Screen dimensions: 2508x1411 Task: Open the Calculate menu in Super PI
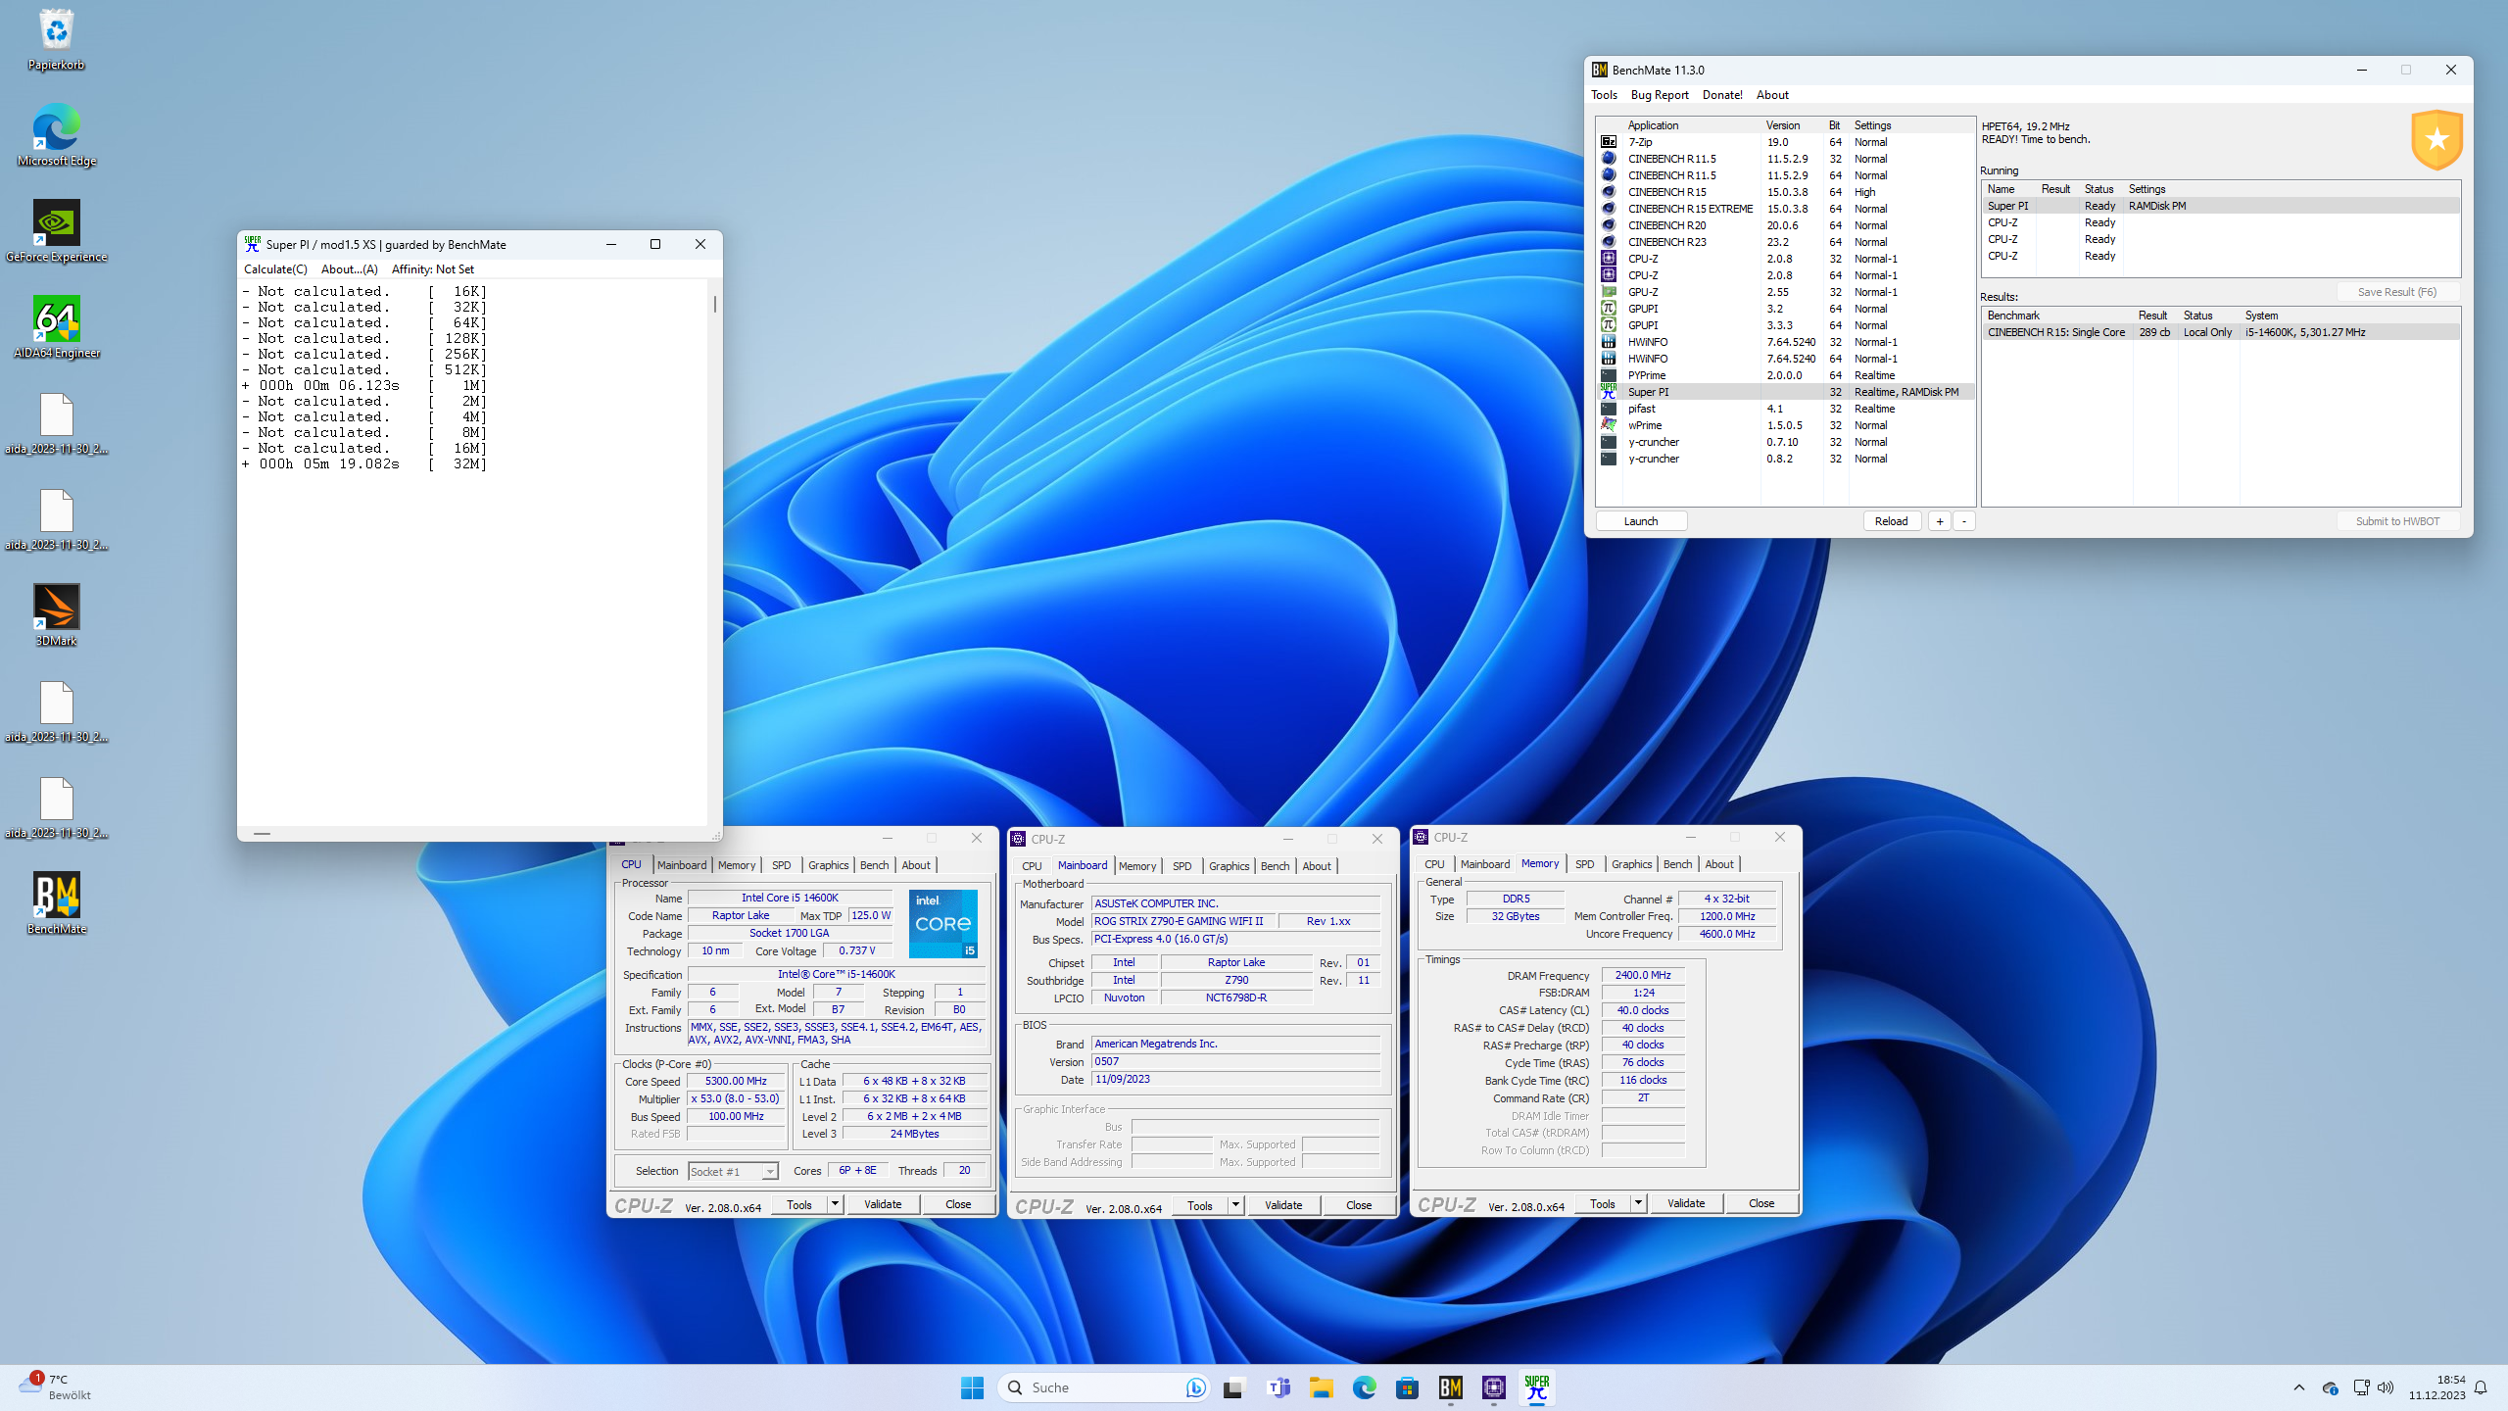(x=274, y=268)
